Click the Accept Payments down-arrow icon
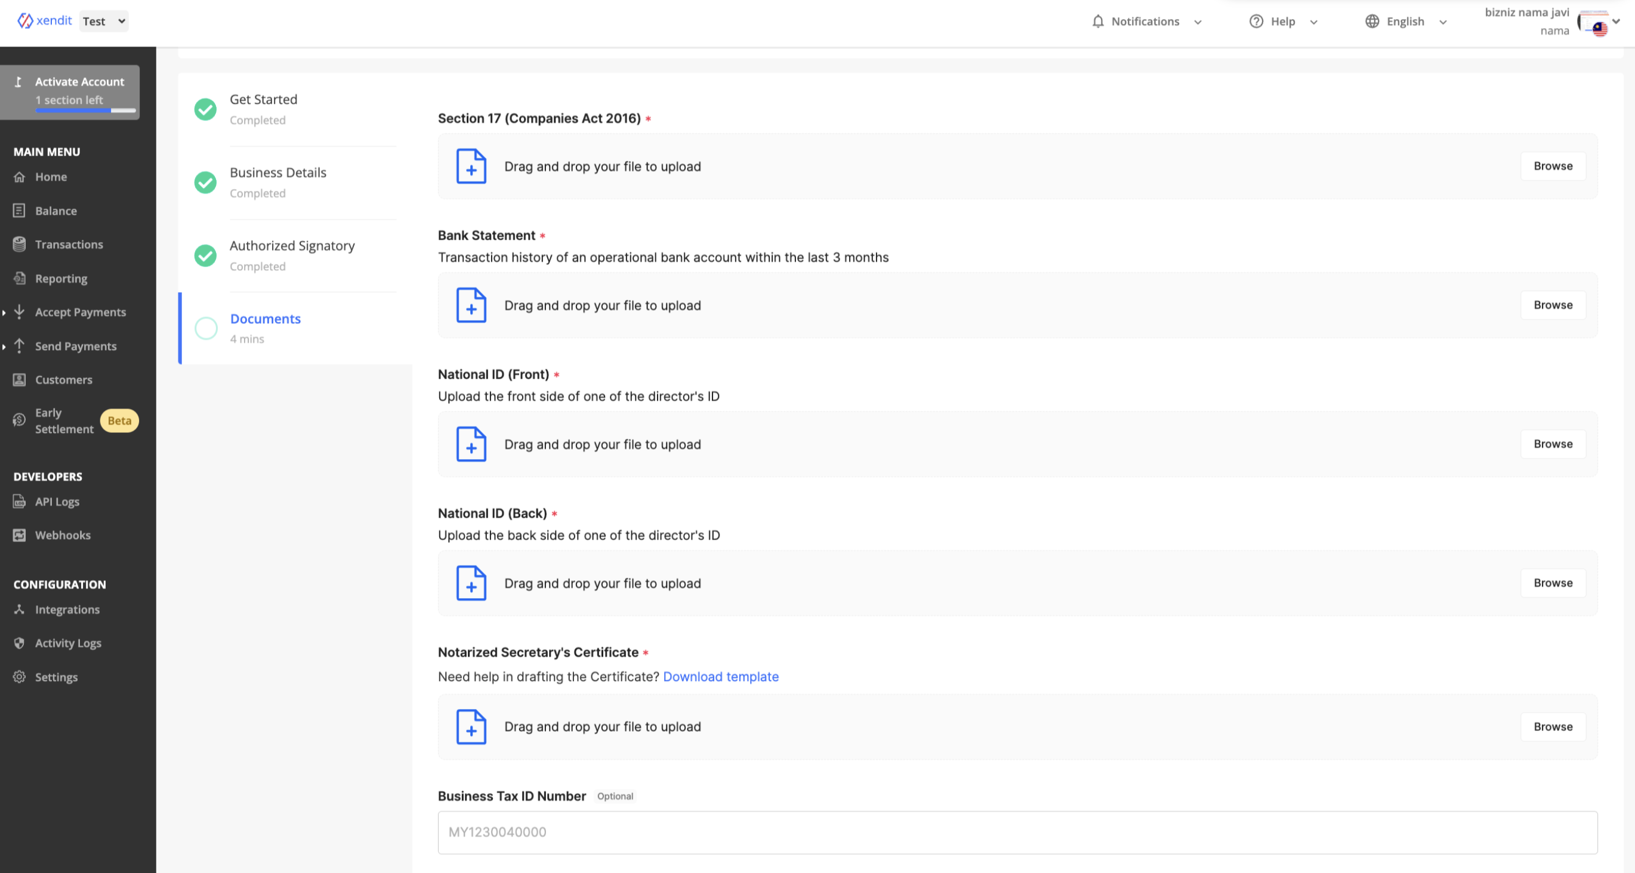The width and height of the screenshot is (1635, 873). click(x=20, y=311)
